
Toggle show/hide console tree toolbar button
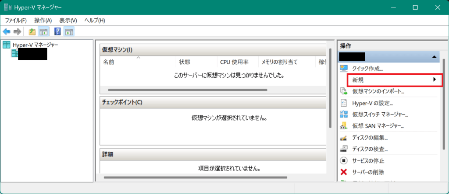(x=43, y=31)
